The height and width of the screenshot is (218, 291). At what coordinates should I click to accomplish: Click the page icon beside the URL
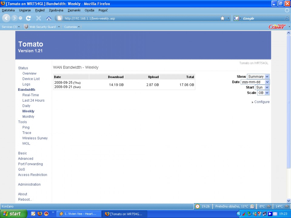(x=60, y=18)
